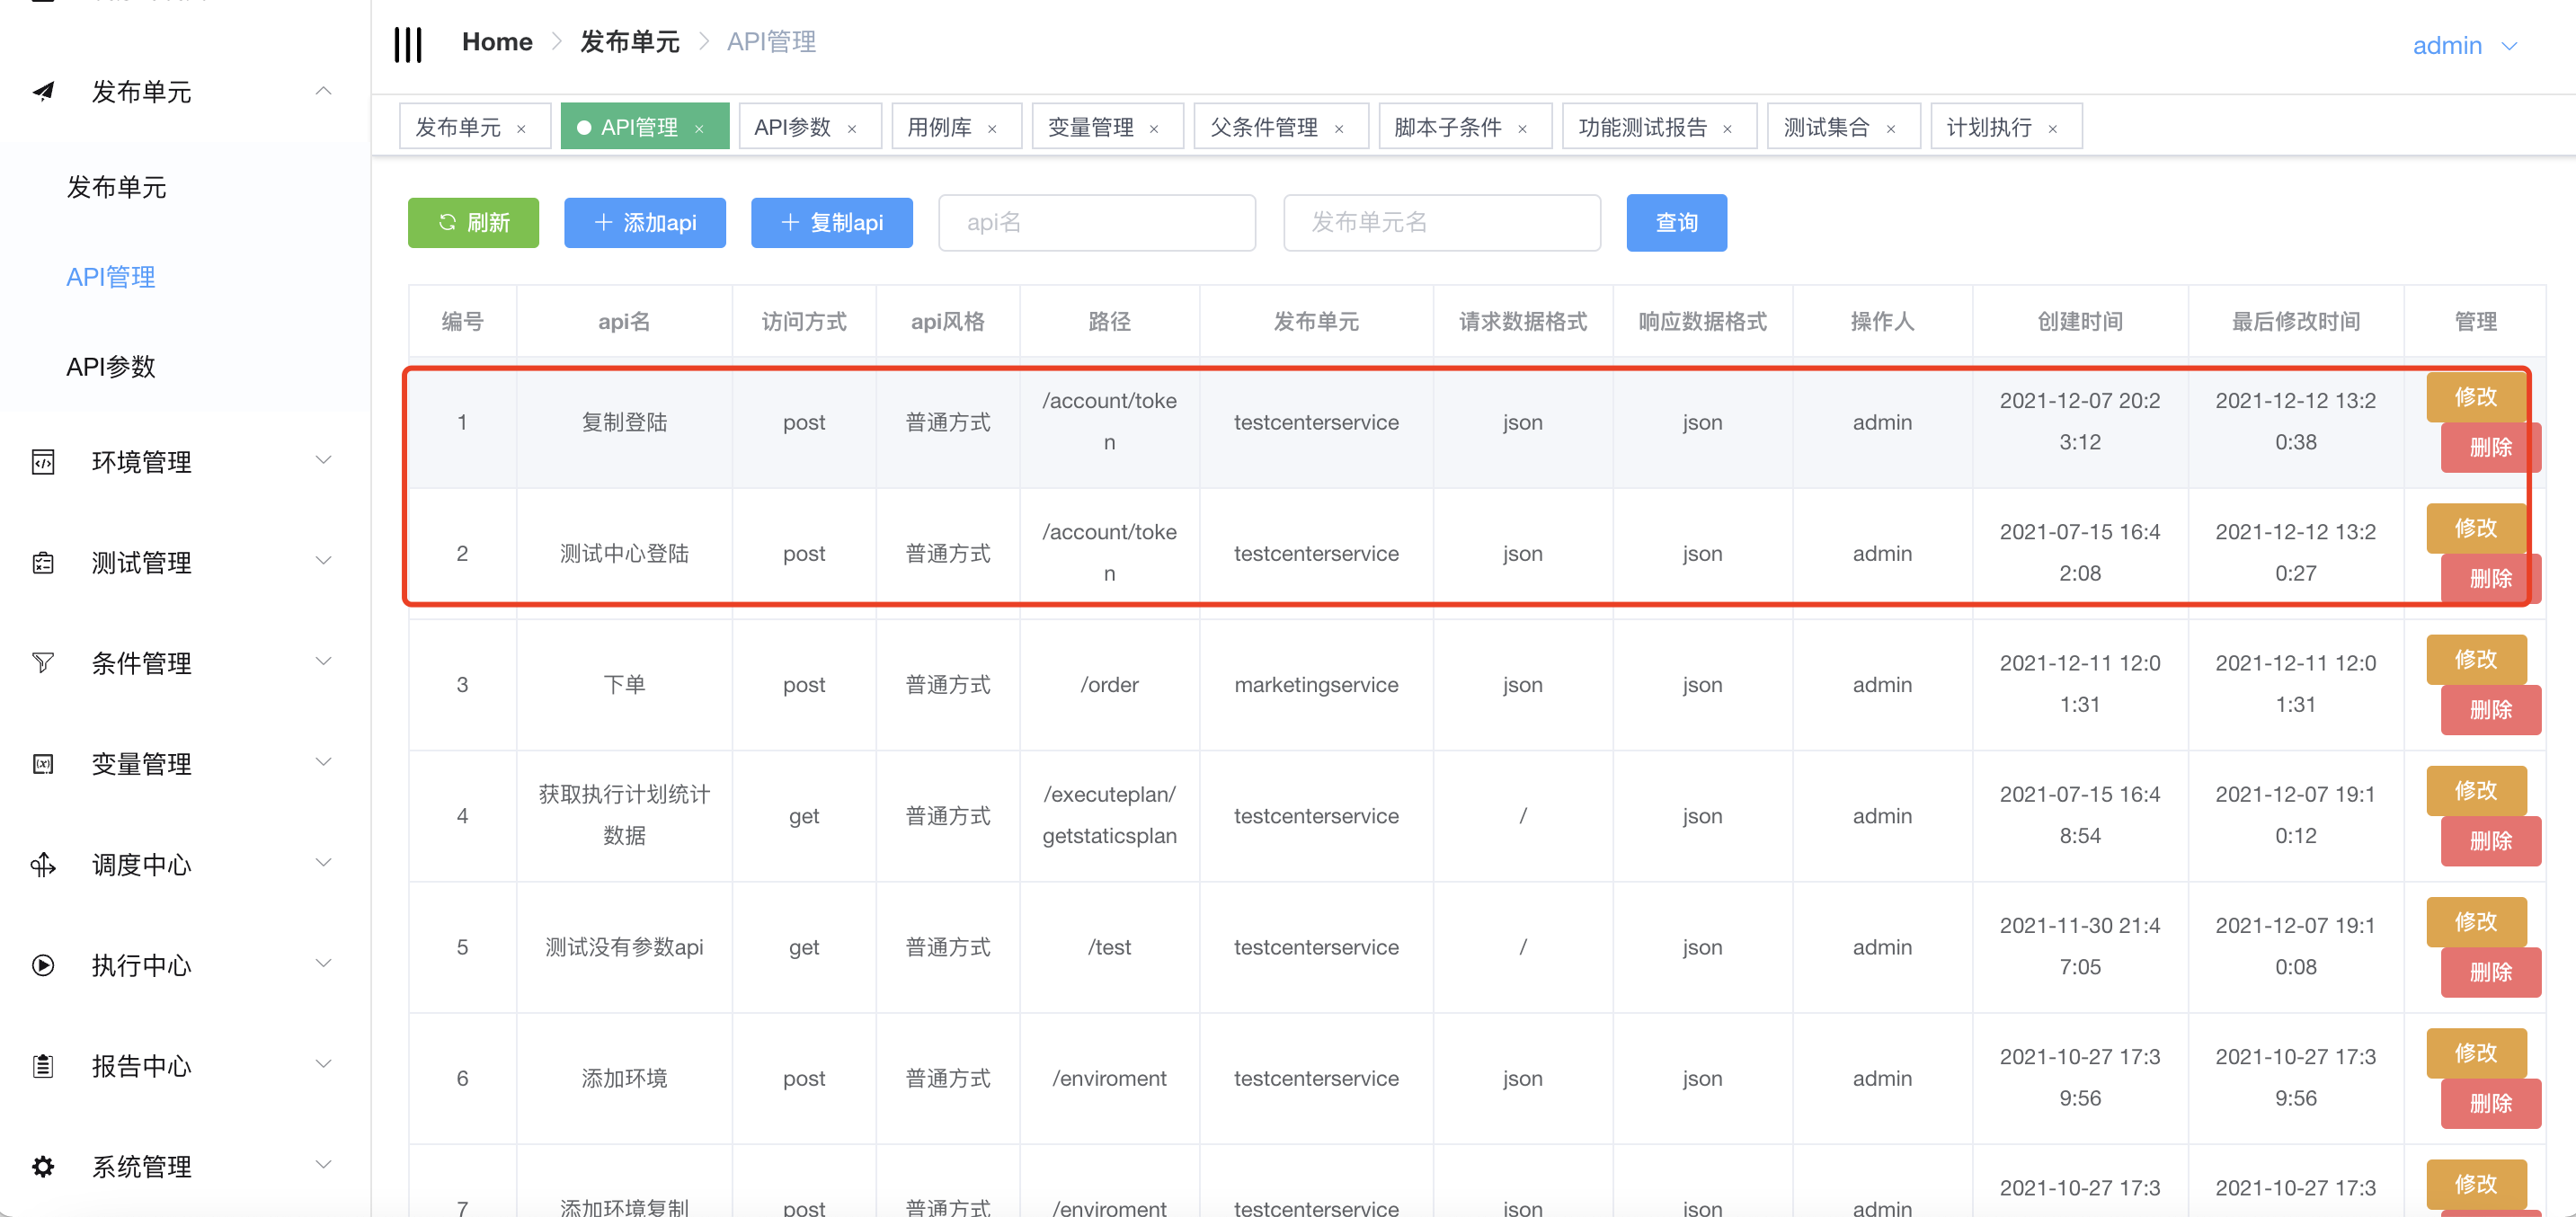Expand the 测试管理 sidebar menu
Viewport: 2576px width, 1217px height.
pyautogui.click(x=323, y=561)
